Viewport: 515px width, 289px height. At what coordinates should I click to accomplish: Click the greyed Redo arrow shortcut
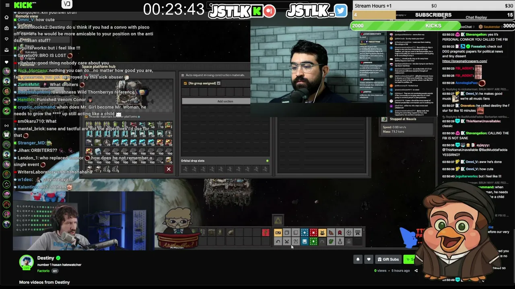pyautogui.click(x=322, y=242)
